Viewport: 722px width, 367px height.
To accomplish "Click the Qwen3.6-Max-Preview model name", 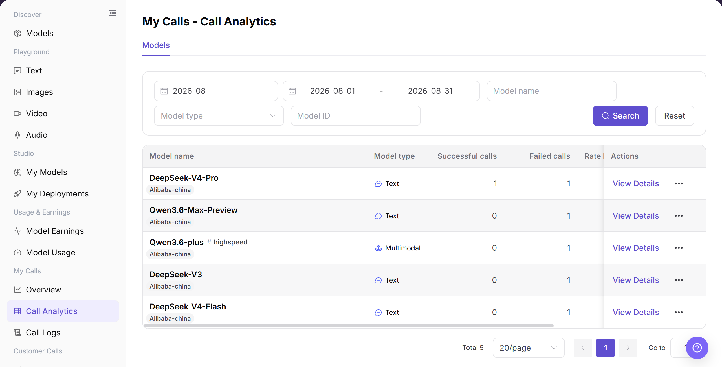I will click(x=193, y=210).
